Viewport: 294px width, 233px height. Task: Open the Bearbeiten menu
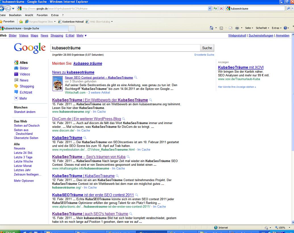point(15,15)
